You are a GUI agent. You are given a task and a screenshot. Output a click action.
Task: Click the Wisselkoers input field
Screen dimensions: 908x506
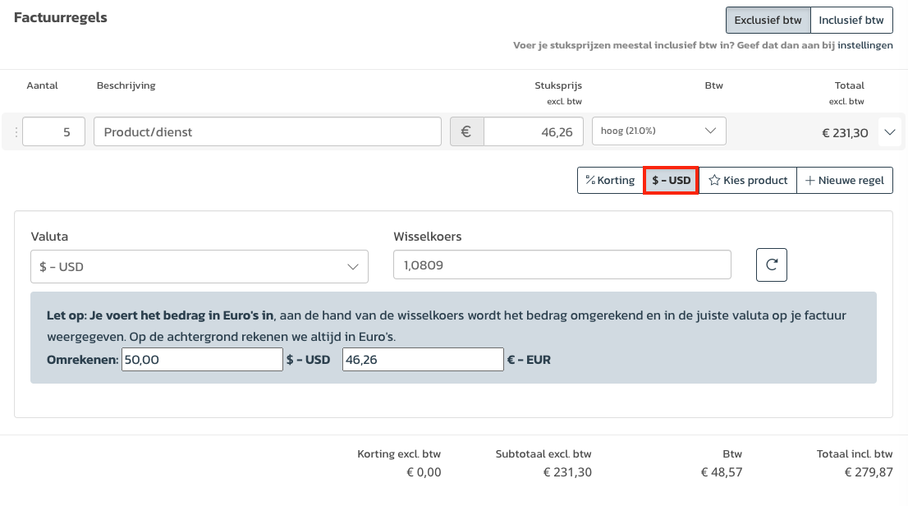[x=562, y=264]
